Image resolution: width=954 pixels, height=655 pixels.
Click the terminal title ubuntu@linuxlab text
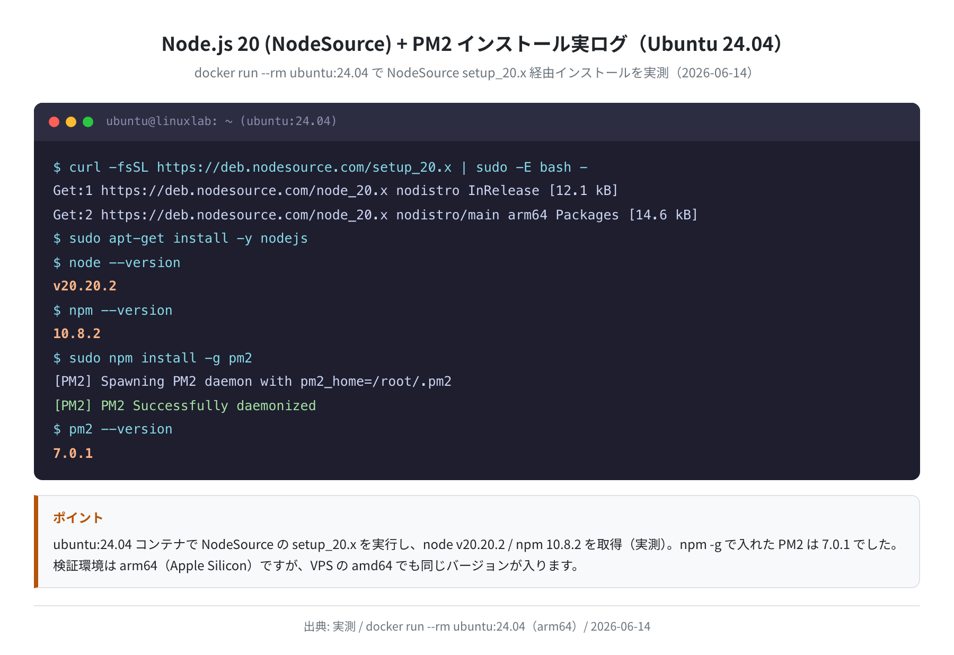tap(222, 121)
